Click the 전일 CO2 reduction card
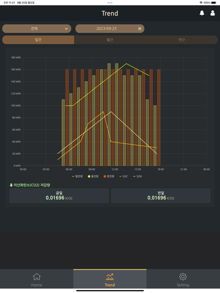This screenshot has width=220, height=293. 161,196
